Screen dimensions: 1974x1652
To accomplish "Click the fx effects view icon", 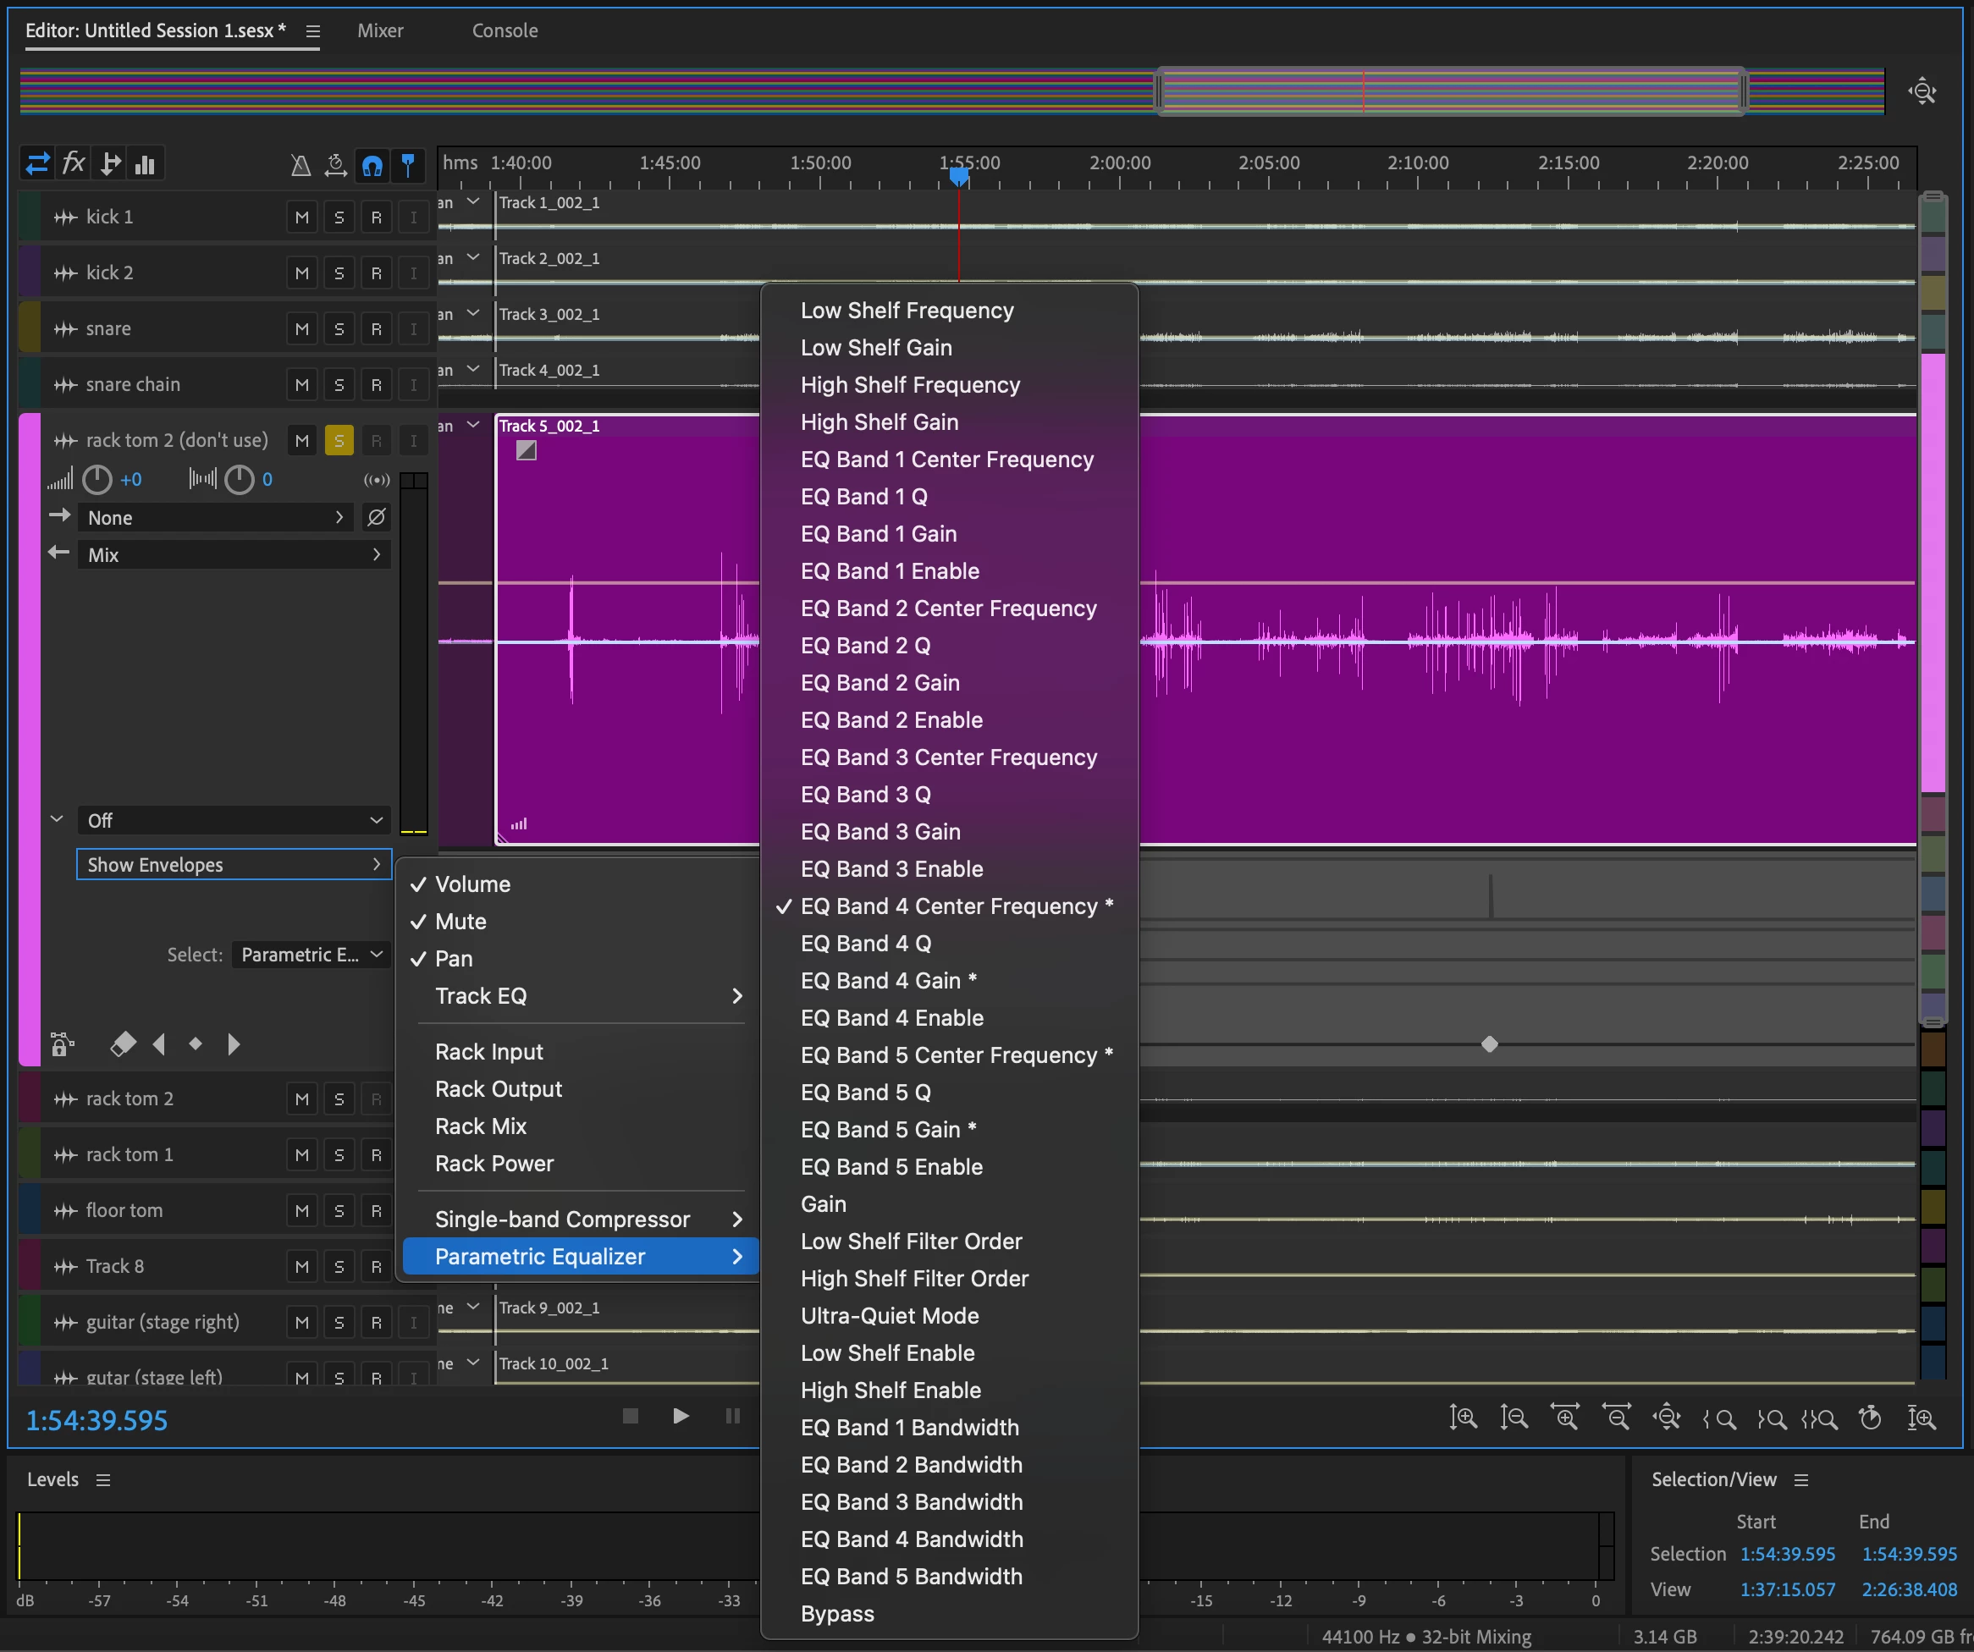I will point(74,163).
